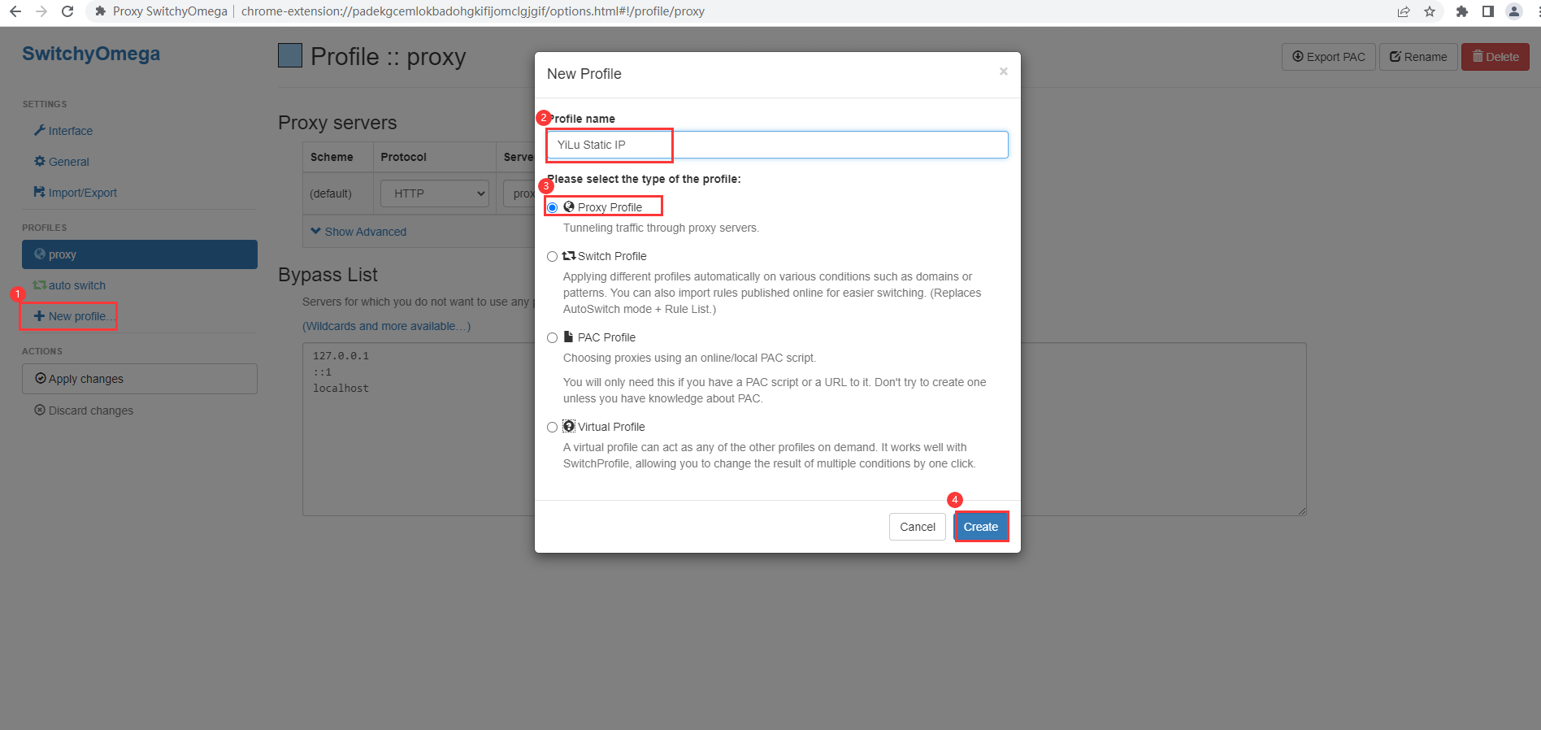
Task: Select the PAC Profile radio button
Action: click(x=553, y=337)
